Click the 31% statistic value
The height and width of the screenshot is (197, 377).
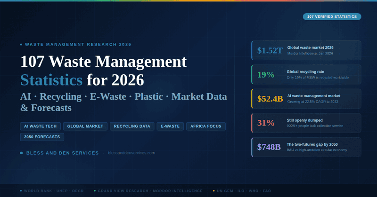point(266,123)
